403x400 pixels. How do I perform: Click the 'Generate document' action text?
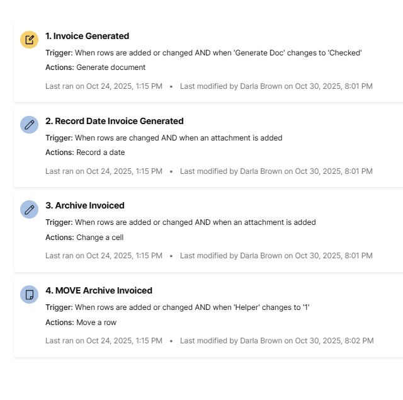coord(111,67)
